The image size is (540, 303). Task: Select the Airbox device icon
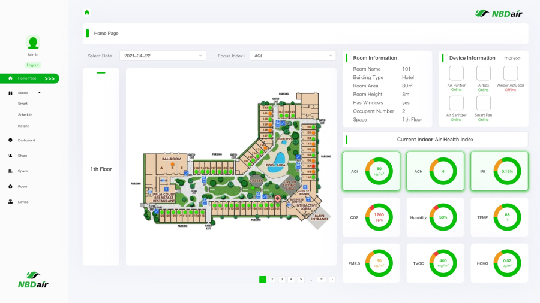pyautogui.click(x=484, y=73)
